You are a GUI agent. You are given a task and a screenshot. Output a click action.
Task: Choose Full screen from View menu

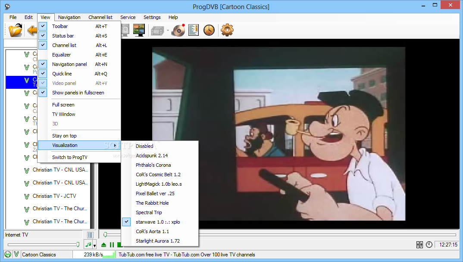tap(79, 105)
